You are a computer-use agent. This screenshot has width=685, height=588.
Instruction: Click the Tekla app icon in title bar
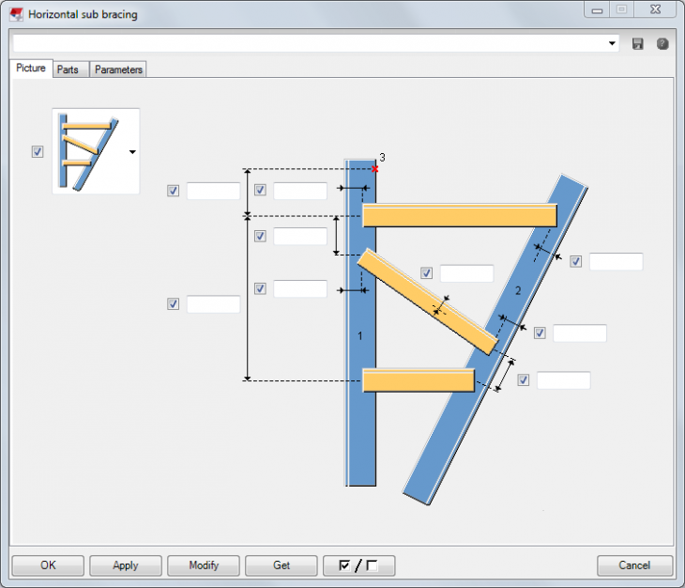coord(16,14)
